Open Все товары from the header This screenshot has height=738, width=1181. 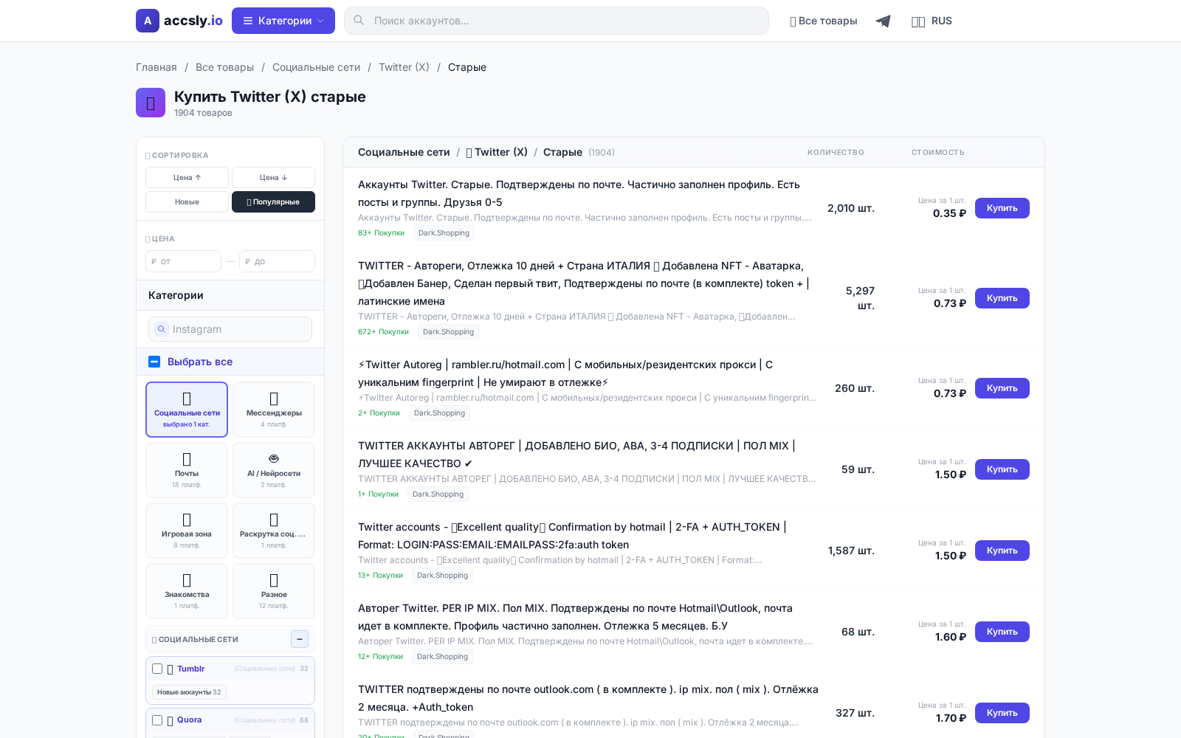[823, 21]
